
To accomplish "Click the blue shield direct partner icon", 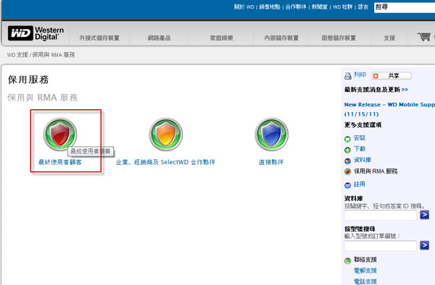I will (x=272, y=135).
